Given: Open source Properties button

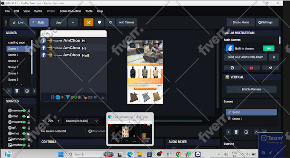Looking at the screenshot, I should tap(96, 131).
